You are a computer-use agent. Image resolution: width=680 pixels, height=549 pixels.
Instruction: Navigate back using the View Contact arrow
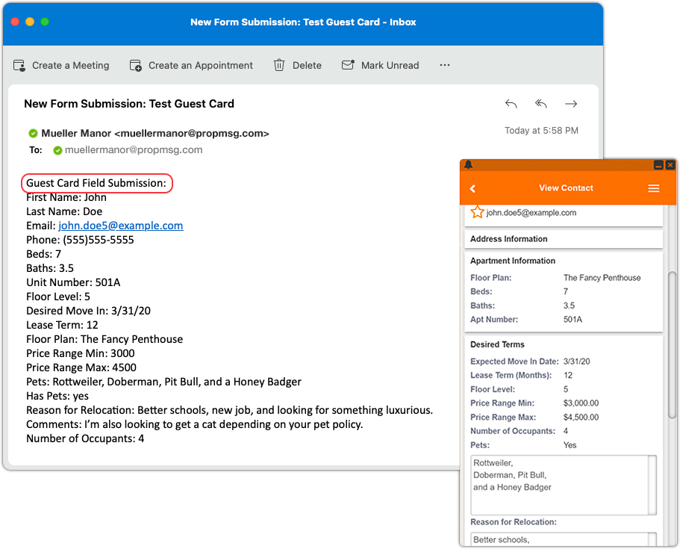click(x=472, y=189)
